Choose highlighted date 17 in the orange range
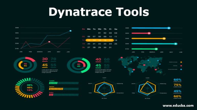The width and height of the screenshot is (197, 110). 110,40
